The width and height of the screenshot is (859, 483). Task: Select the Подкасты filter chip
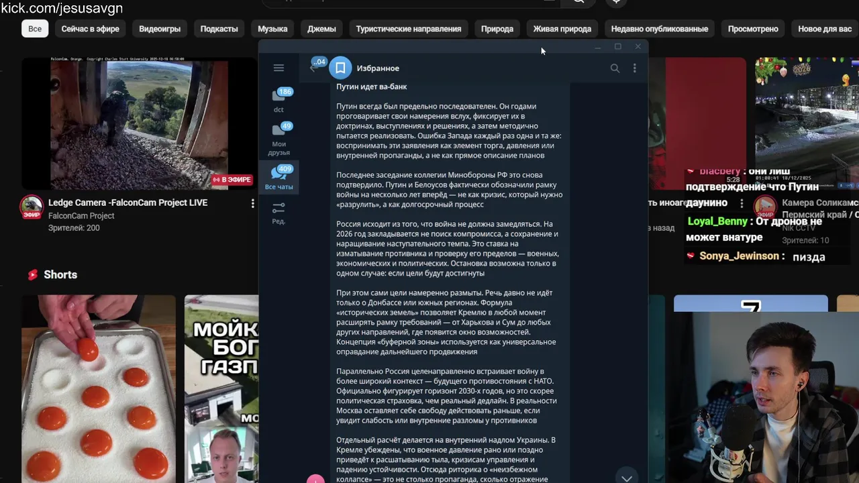[x=219, y=29]
